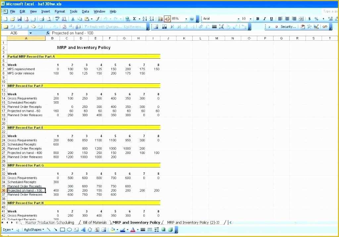Open the font size 10 dropdown
The image size is (339, 237).
pos(251,19)
